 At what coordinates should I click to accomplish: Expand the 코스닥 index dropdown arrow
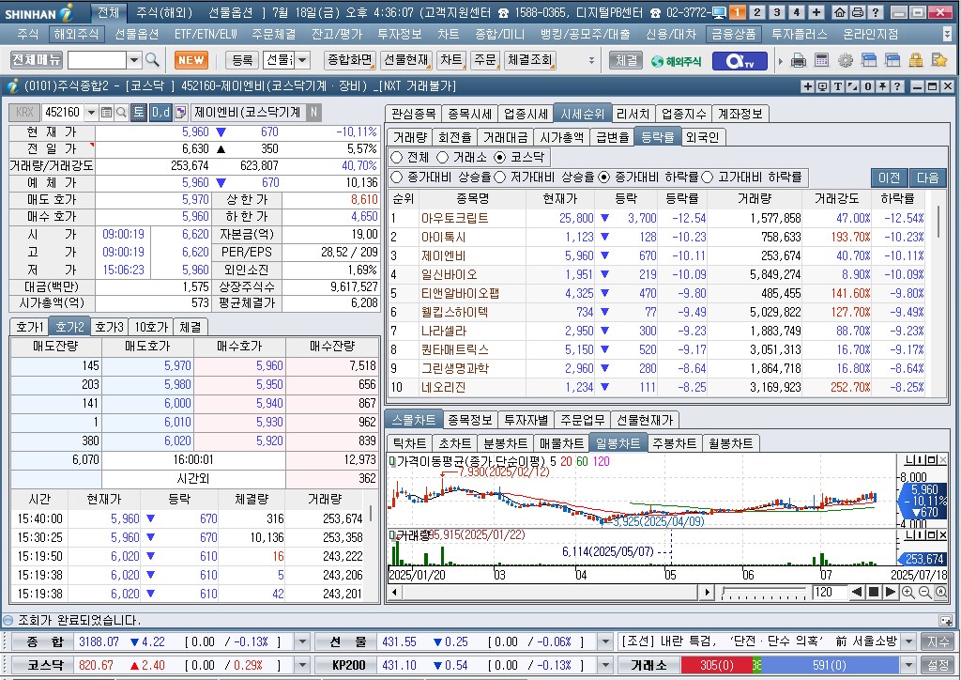[302, 665]
